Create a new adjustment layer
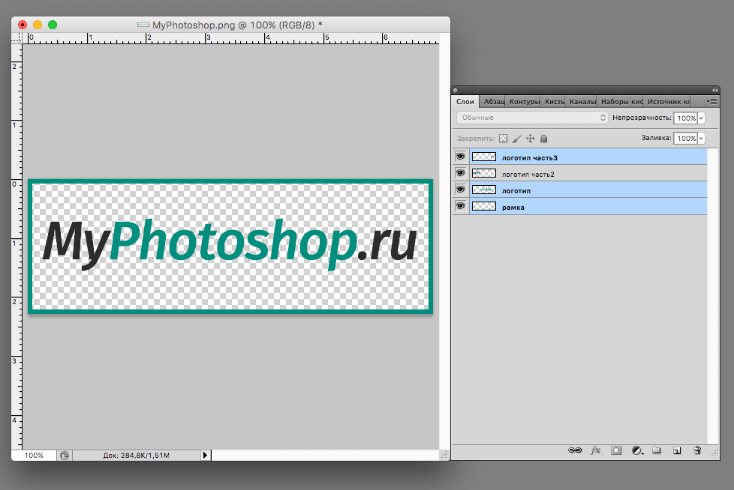The image size is (734, 490). 637,450
